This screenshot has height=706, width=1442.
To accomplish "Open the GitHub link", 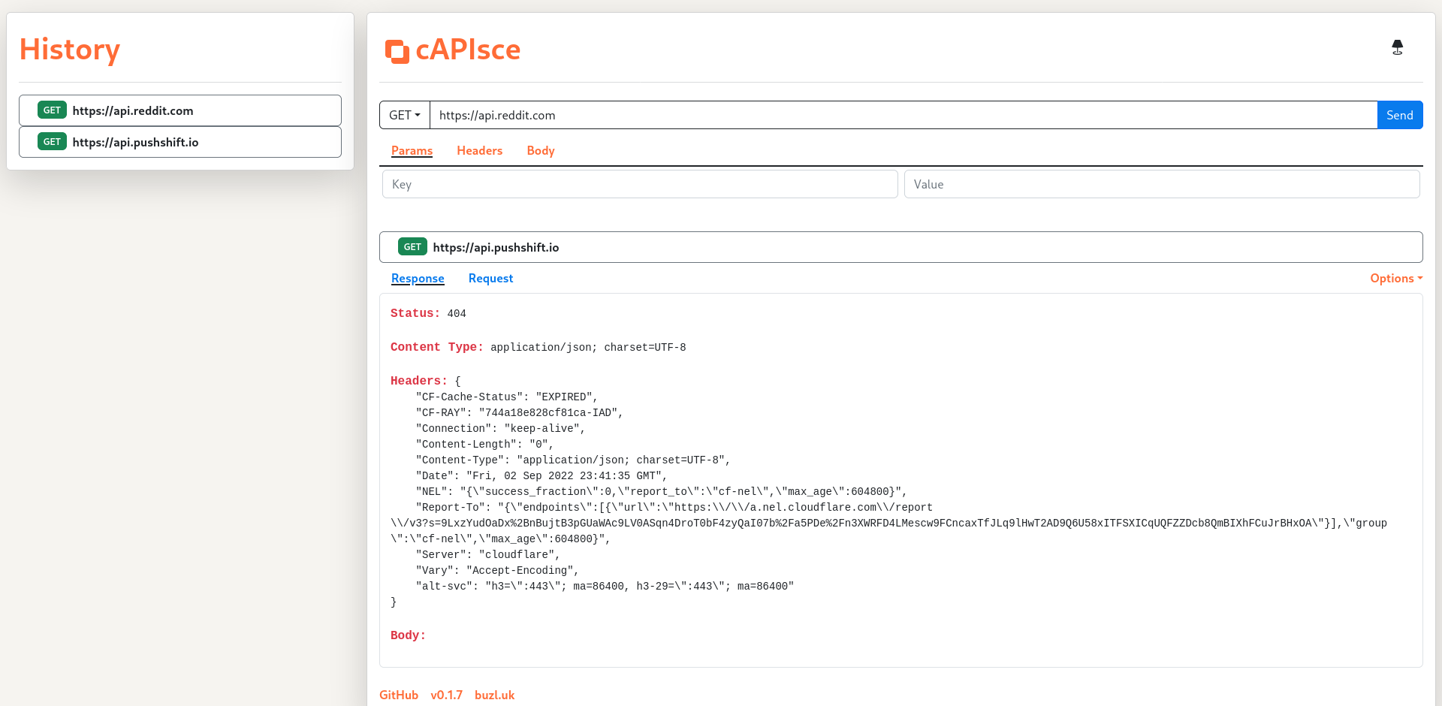I will coord(399,695).
